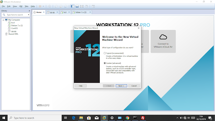This screenshot has width=215, height=121.
Task: Click Connect to VMware vCloud Air tile
Action: click(163, 41)
